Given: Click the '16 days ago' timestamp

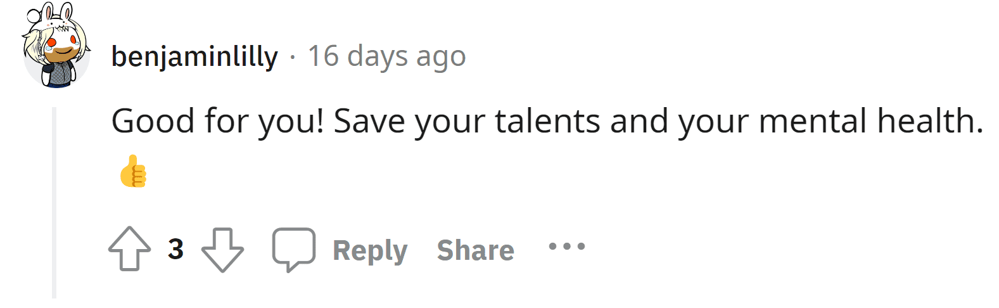Looking at the screenshot, I should click(x=386, y=56).
